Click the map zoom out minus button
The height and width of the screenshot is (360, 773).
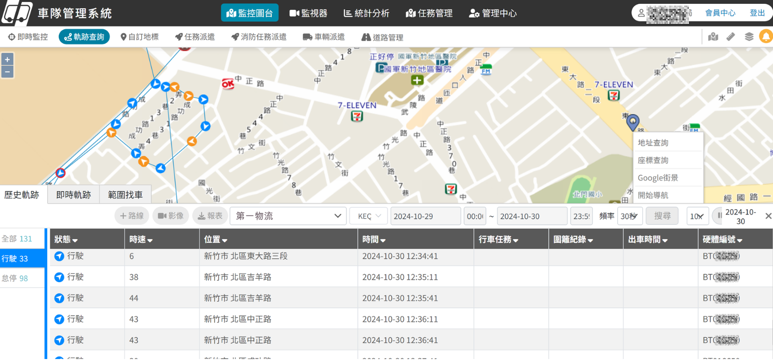point(7,72)
